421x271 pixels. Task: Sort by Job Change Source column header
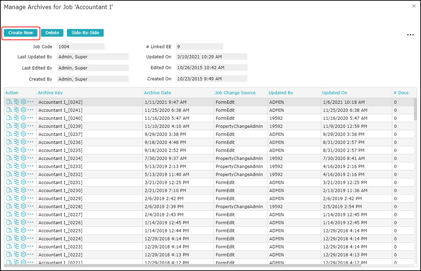click(235, 93)
